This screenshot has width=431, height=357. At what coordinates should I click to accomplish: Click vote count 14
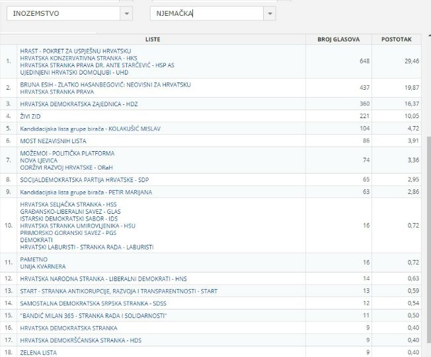coord(366,278)
